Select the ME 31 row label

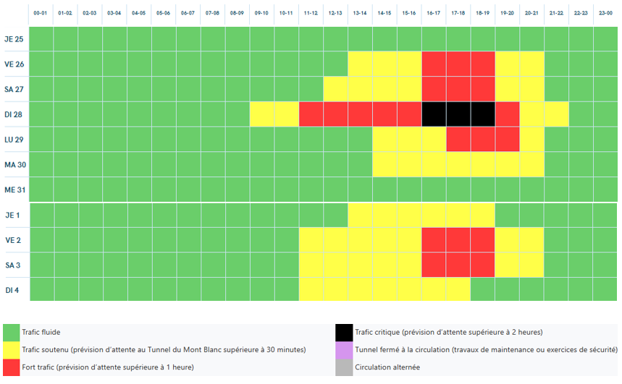(x=14, y=189)
